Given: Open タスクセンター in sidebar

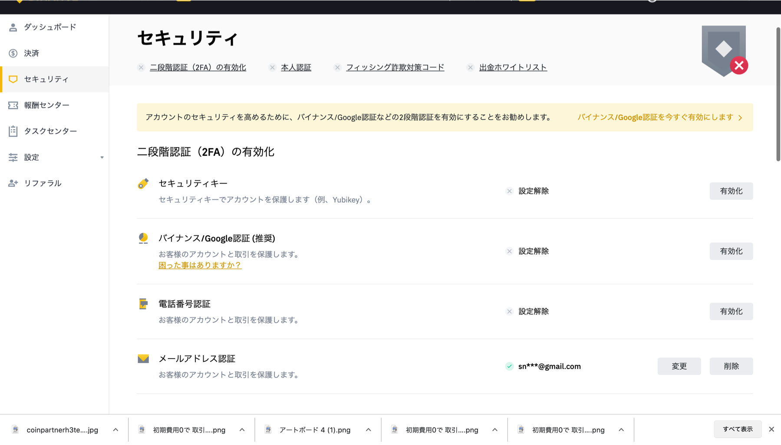Looking at the screenshot, I should coord(54,131).
